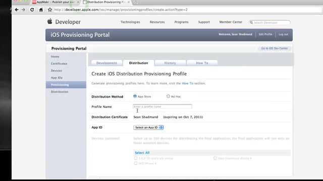Click the 'Welcome, Sean Shadmand' text
Screen dimensions: 323x181
tap(235, 34)
